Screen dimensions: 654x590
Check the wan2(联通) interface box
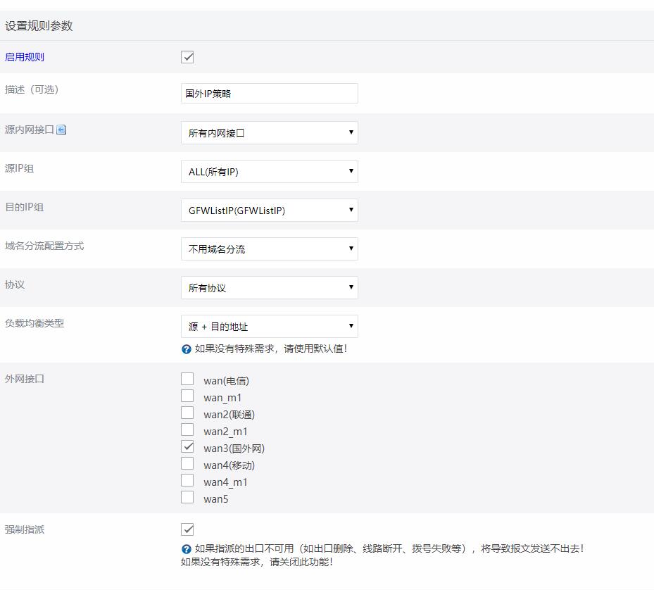(187, 413)
